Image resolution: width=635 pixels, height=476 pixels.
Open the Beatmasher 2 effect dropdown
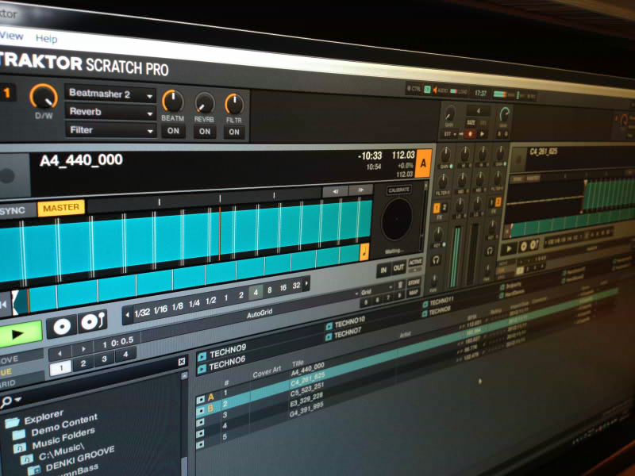click(x=110, y=94)
